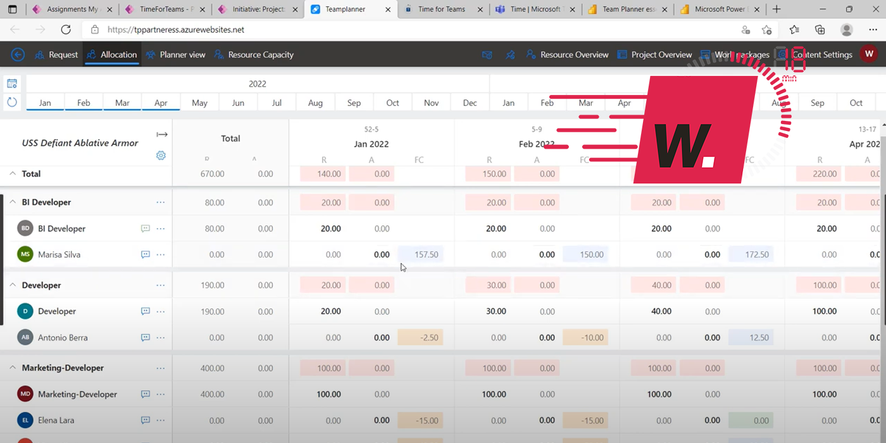Click the refresh icon below the calendar icon

12,102
